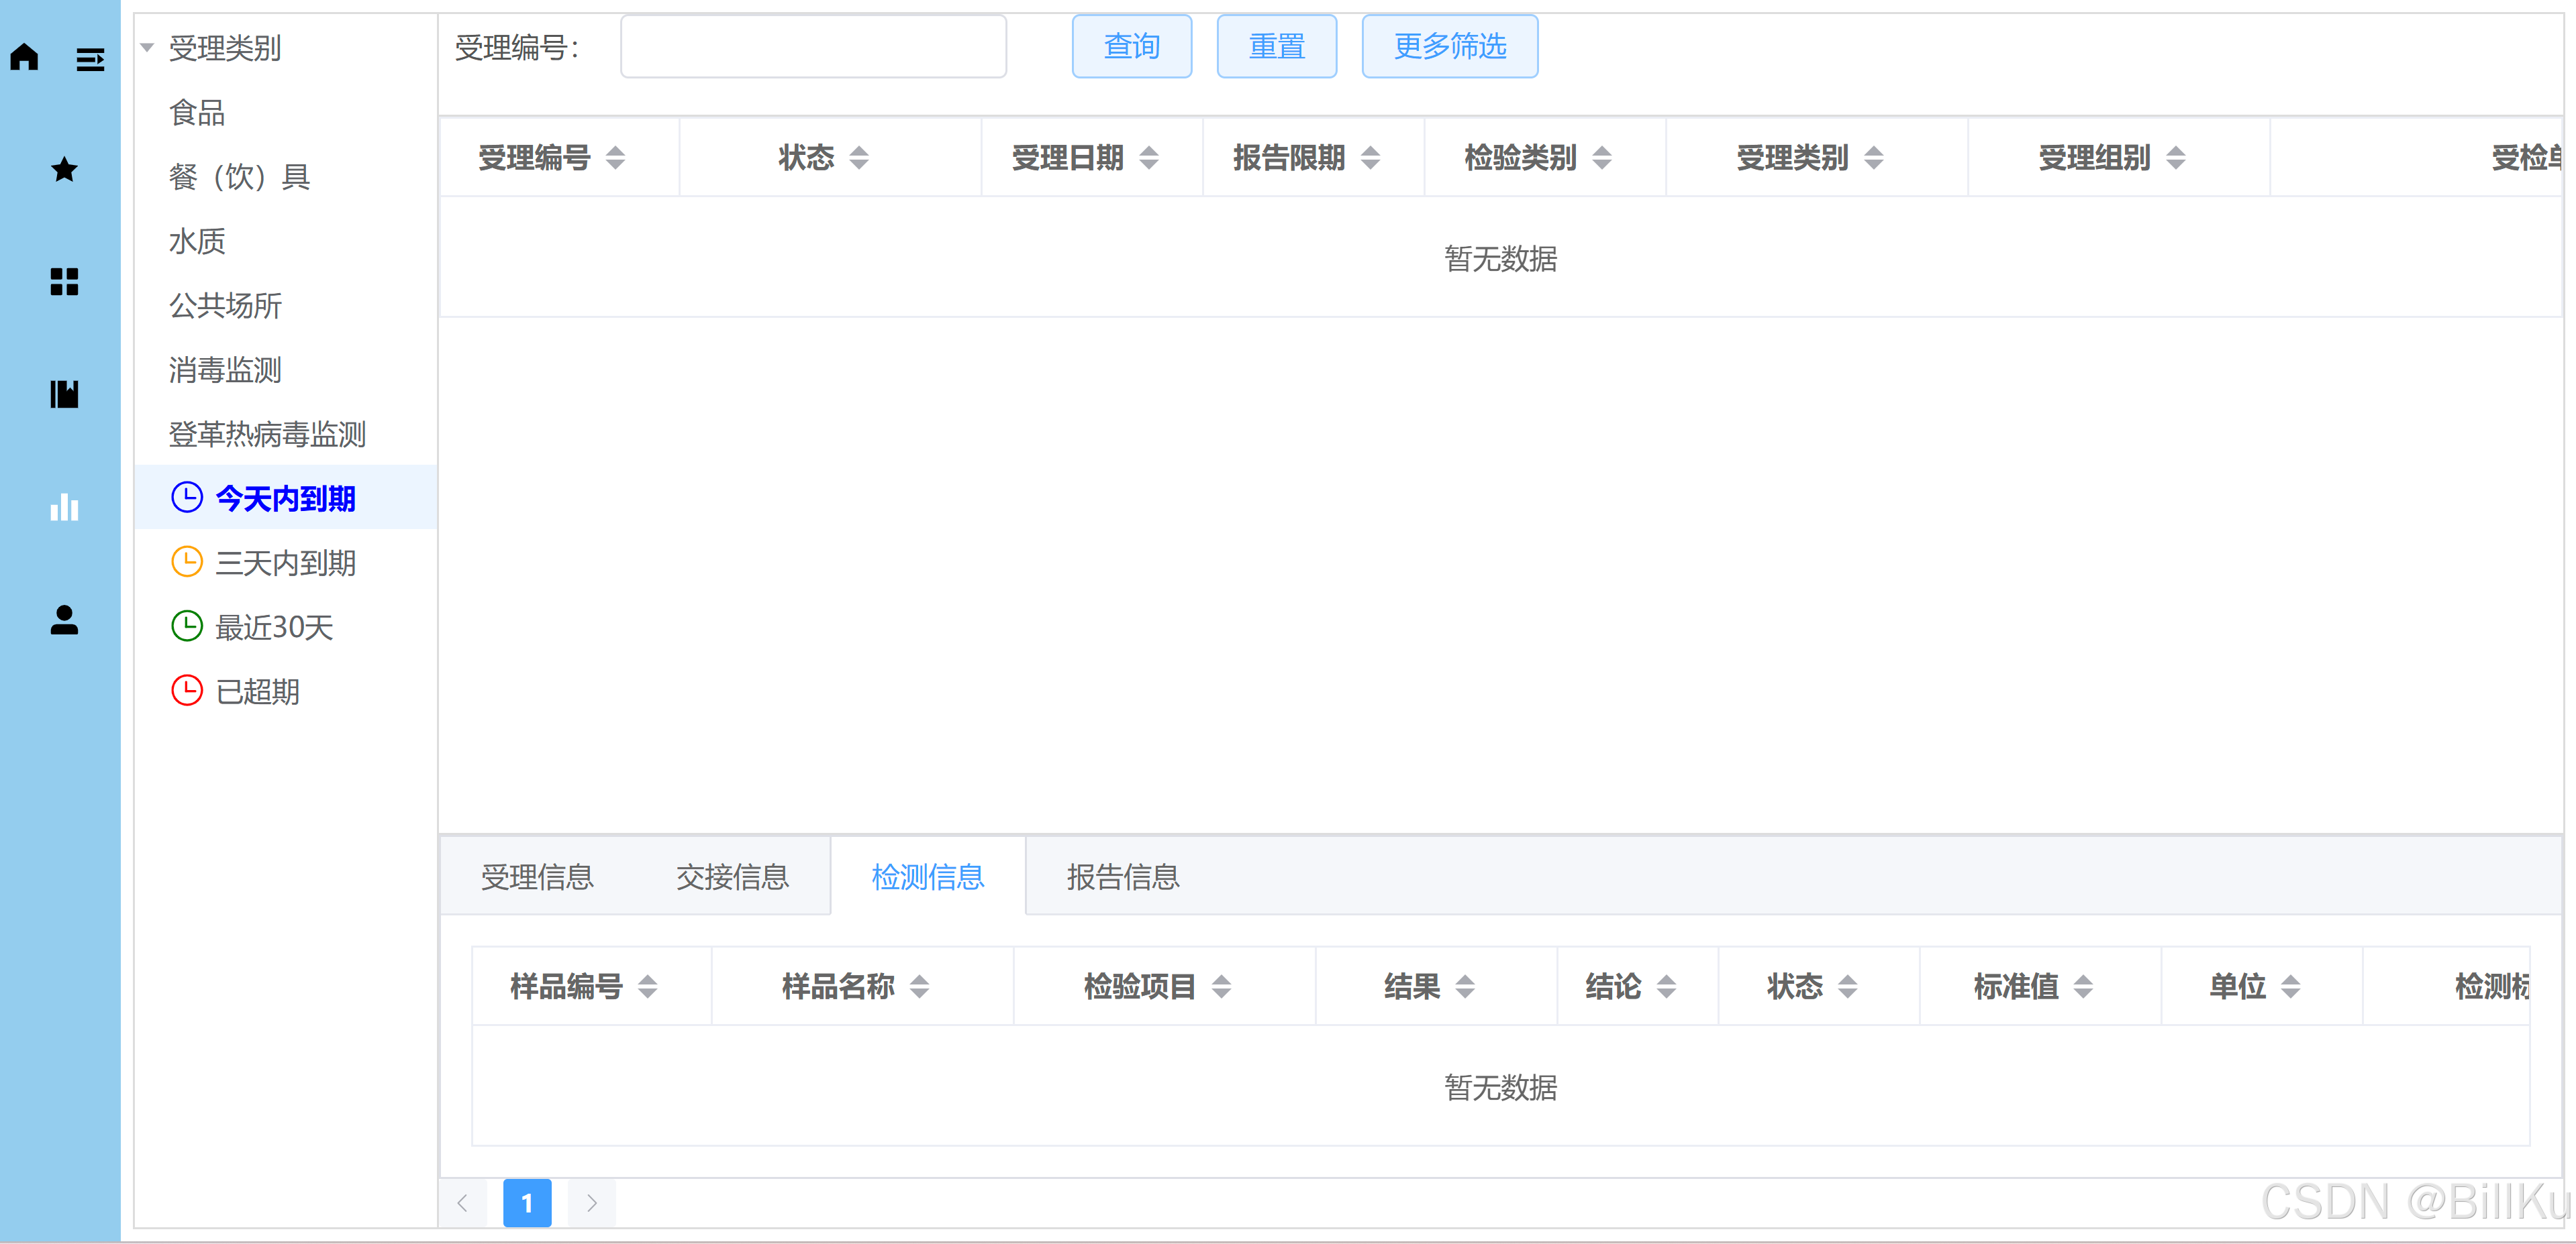The image size is (2576, 1244).
Task: Select 三天内到期 filter item
Action: click(x=285, y=563)
